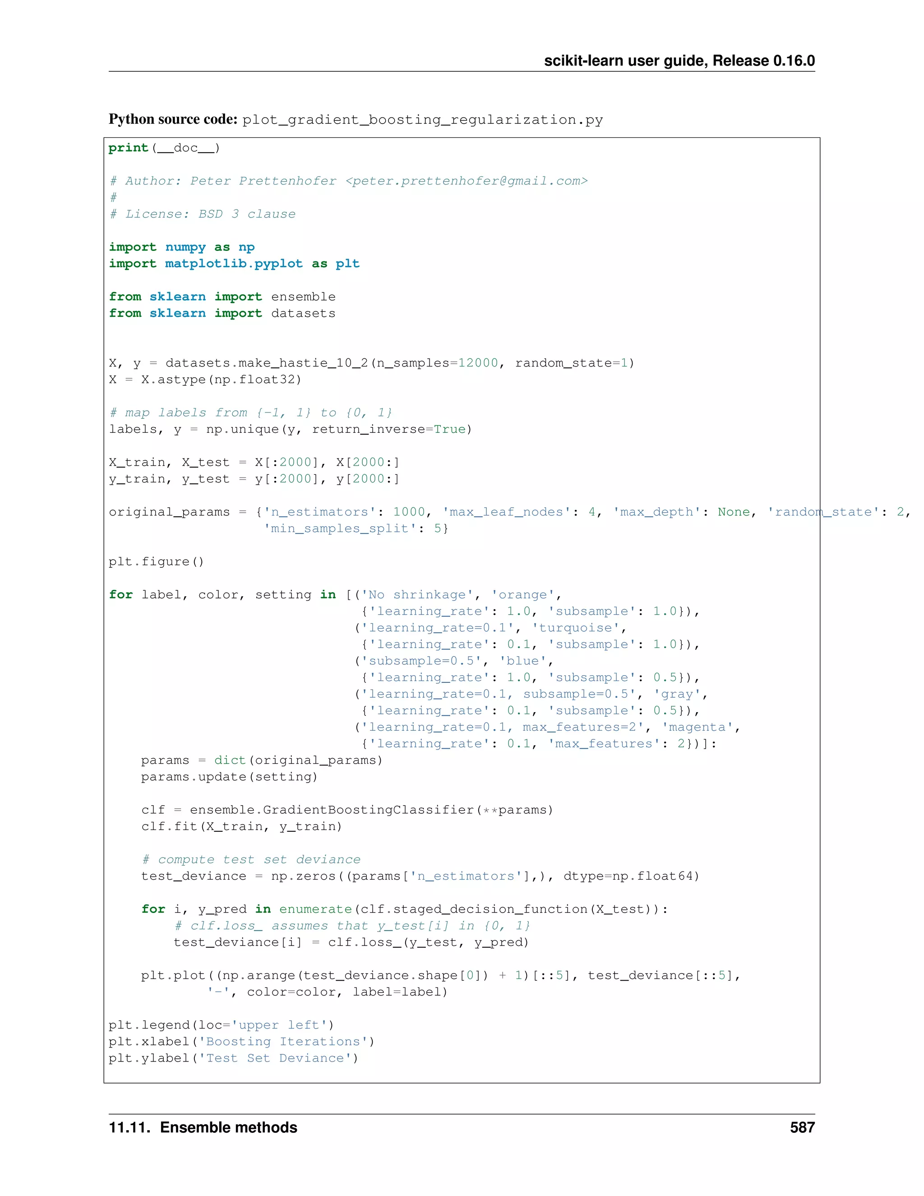Click the 'learning_rate=0.1, max_features=2', 'magenta' tuple
The image size is (924, 1196).
(547, 727)
